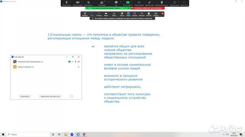
Task: Expand the New Share options arrow
Action: click(x=132, y=2)
